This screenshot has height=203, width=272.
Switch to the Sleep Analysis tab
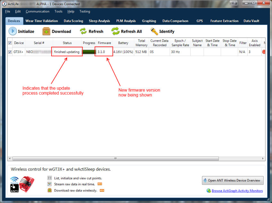(x=99, y=21)
